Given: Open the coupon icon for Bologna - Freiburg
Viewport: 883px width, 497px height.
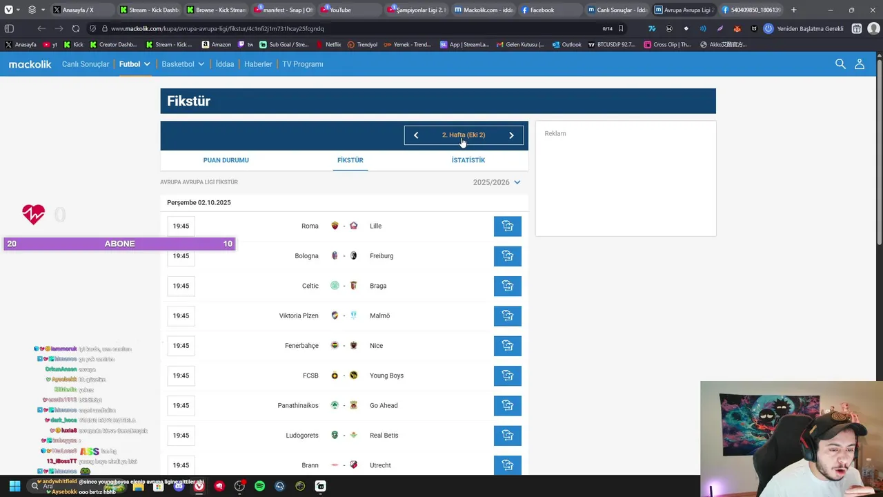Looking at the screenshot, I should tap(508, 256).
